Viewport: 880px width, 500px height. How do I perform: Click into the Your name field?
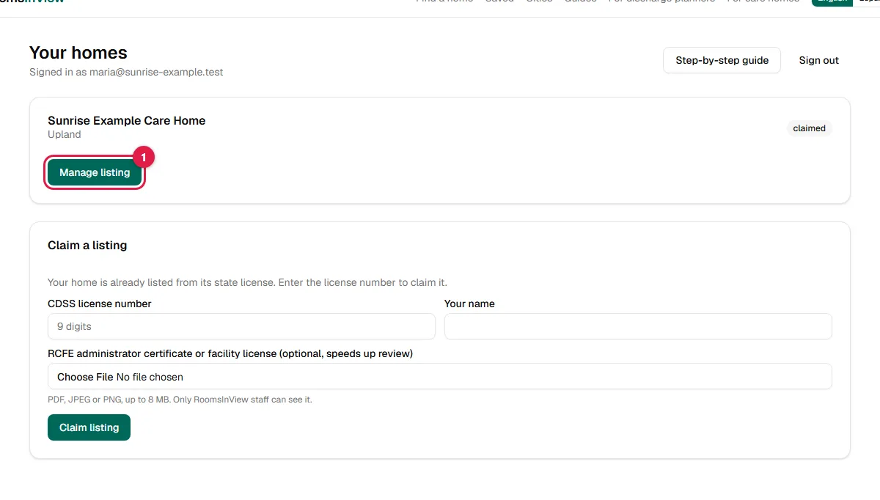click(x=638, y=326)
